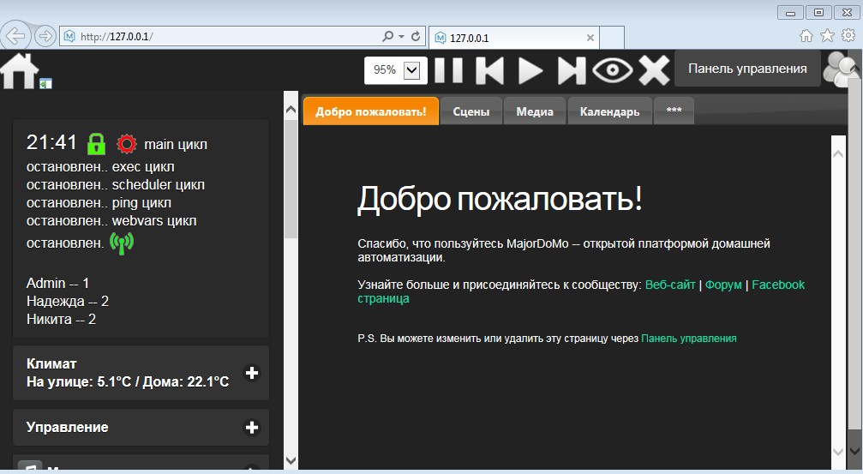Click the red gear cycle status icon
Image resolution: width=863 pixels, height=474 pixels.
pos(127,143)
